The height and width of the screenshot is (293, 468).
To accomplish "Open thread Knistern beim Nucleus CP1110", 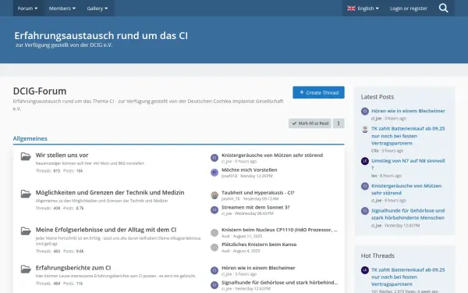I will [x=279, y=230].
